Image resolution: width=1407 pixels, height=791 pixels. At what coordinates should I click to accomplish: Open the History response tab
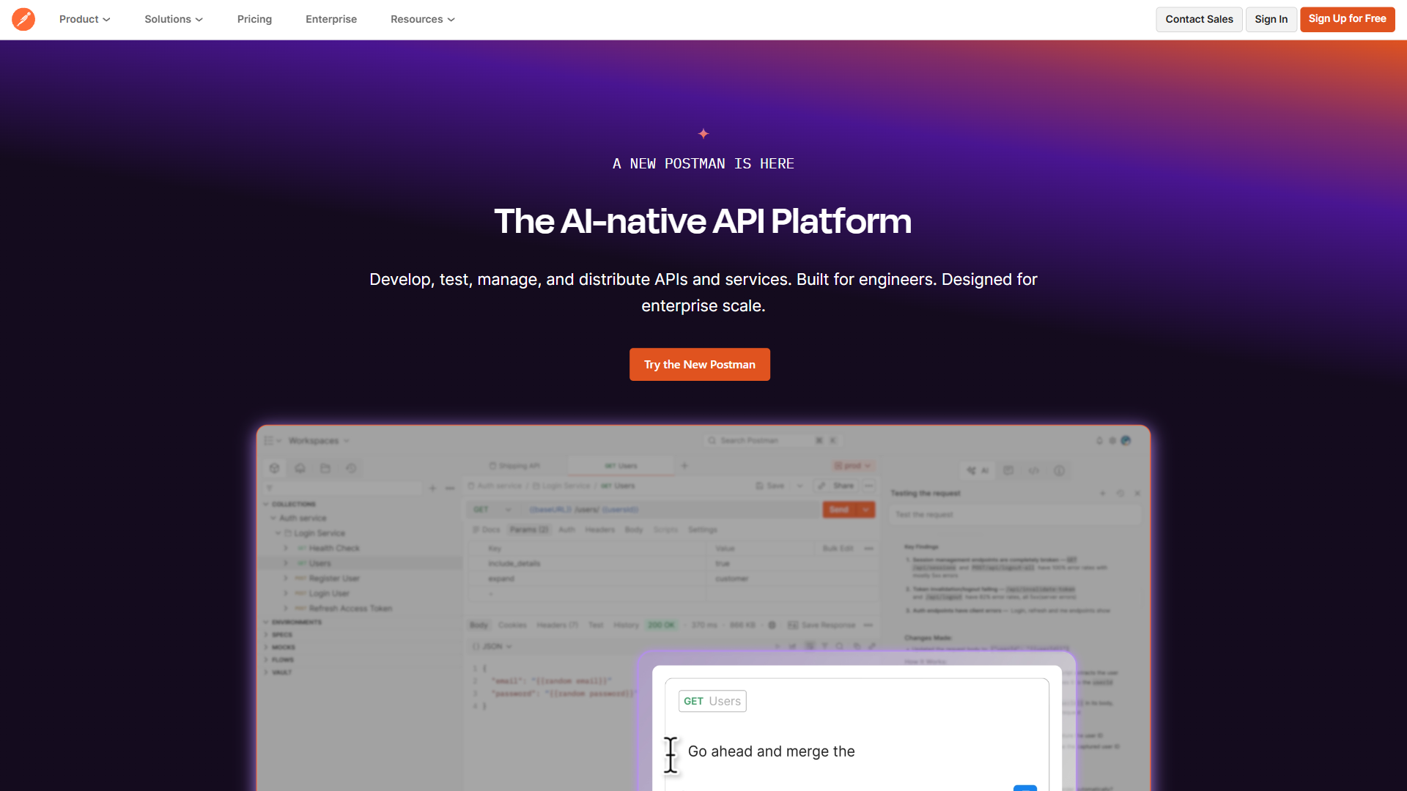click(626, 625)
